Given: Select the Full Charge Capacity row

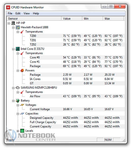Looking at the screenshot, I should [x=77, y=122].
